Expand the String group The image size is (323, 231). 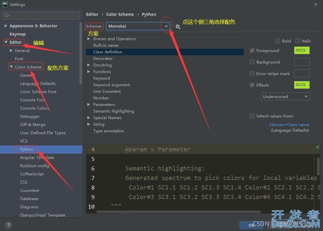(89, 124)
